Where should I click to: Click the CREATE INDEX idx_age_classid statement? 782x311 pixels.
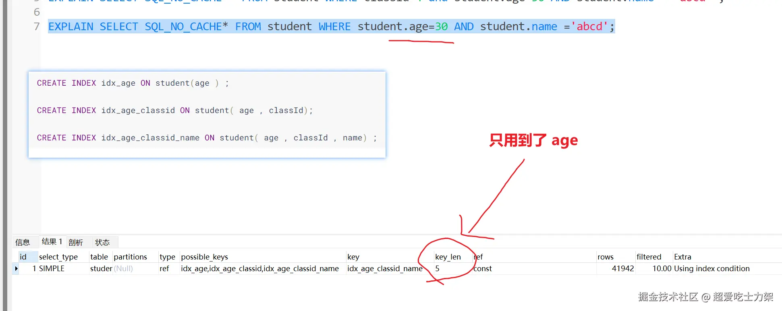[175, 110]
